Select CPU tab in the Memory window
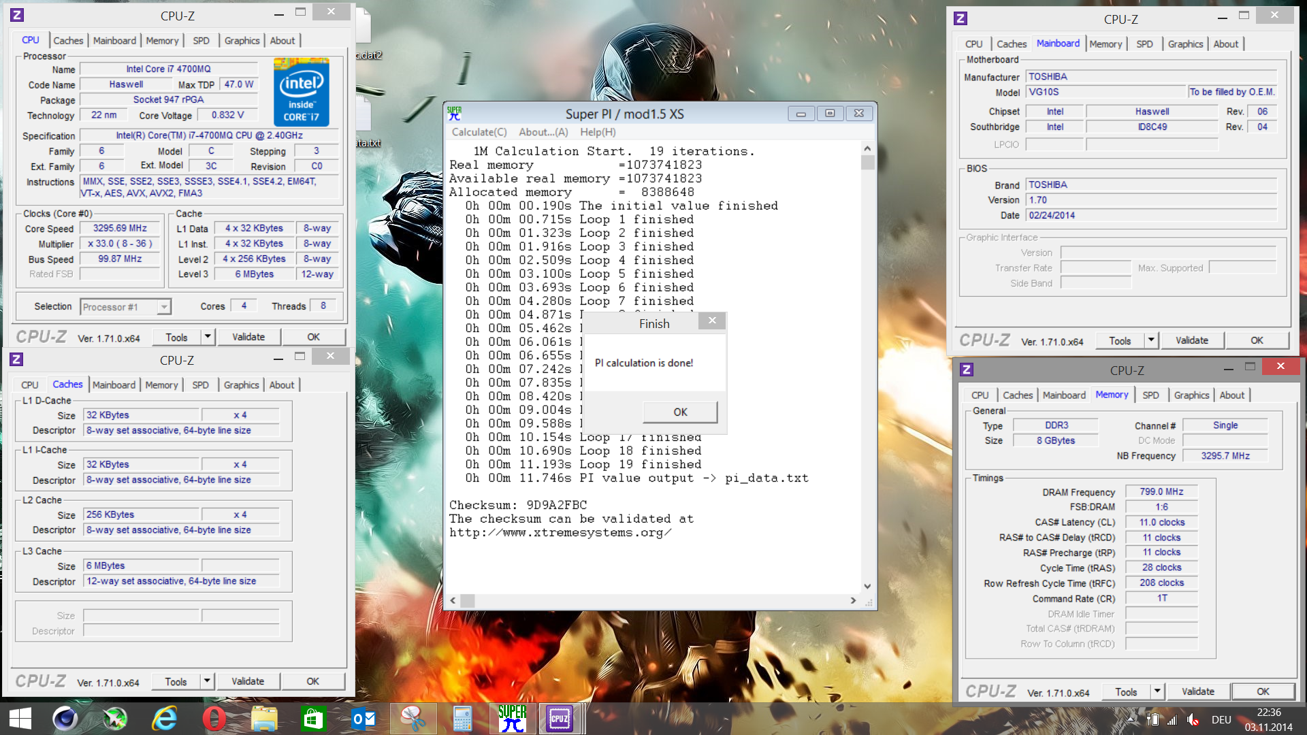This screenshot has height=735, width=1307. coord(980,395)
